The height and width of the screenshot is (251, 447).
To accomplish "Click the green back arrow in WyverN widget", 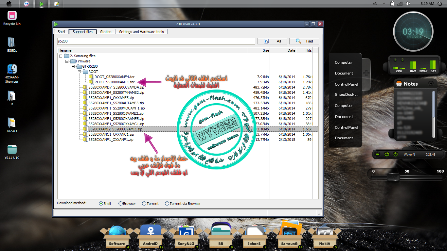I will 378,154.
